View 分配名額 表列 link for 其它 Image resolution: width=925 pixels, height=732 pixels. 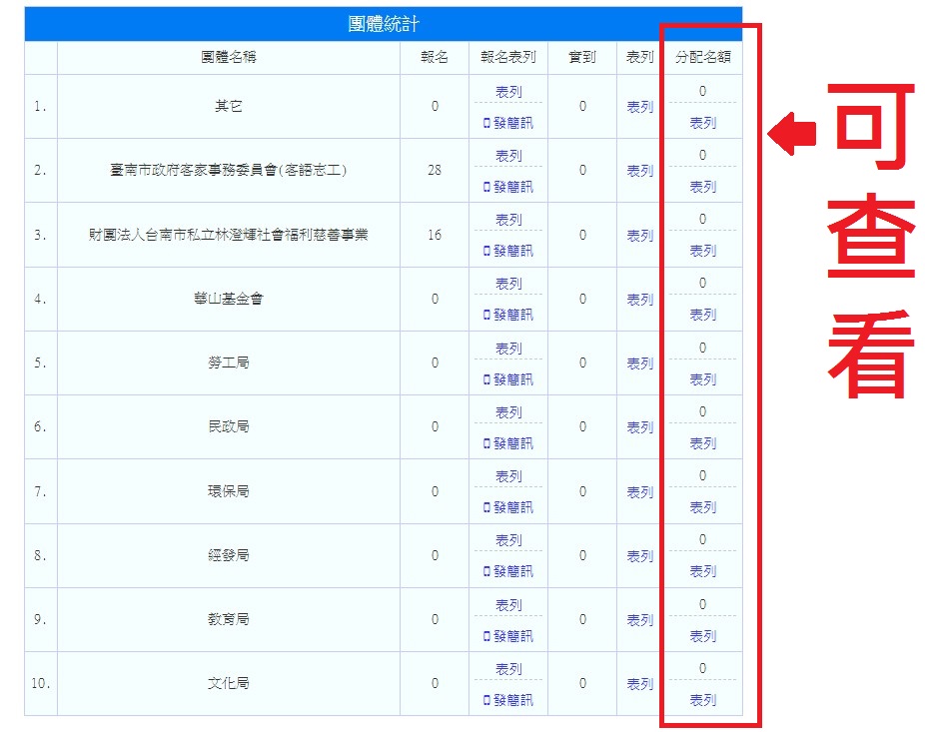coord(702,123)
